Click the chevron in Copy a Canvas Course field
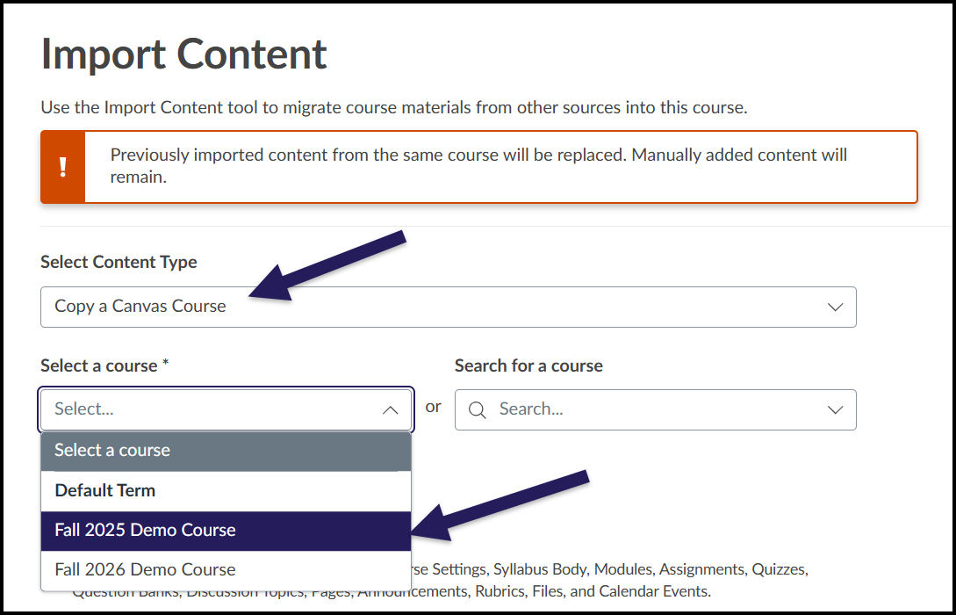This screenshot has height=615, width=956. (835, 307)
